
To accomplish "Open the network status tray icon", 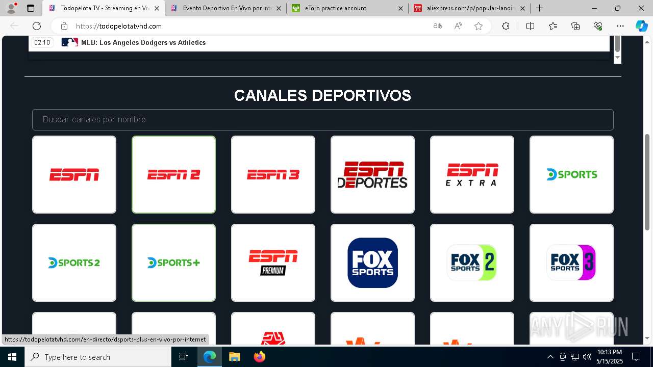I will click(574, 357).
